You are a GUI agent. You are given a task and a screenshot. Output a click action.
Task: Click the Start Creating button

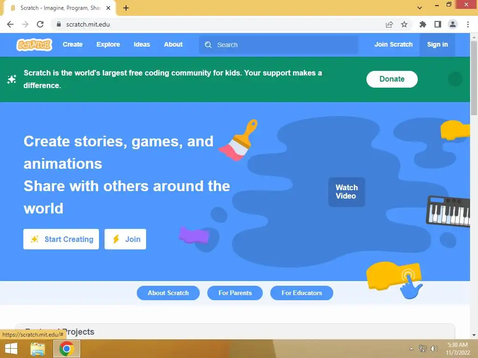[x=61, y=239]
